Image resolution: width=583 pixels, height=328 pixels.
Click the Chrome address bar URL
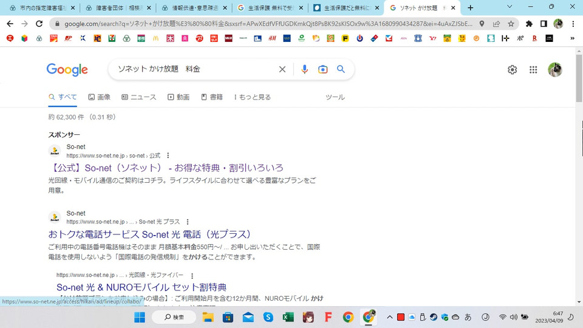point(268,24)
